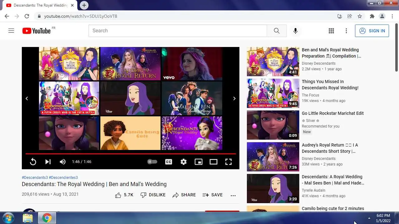Enable miniplayer mode

point(199,161)
